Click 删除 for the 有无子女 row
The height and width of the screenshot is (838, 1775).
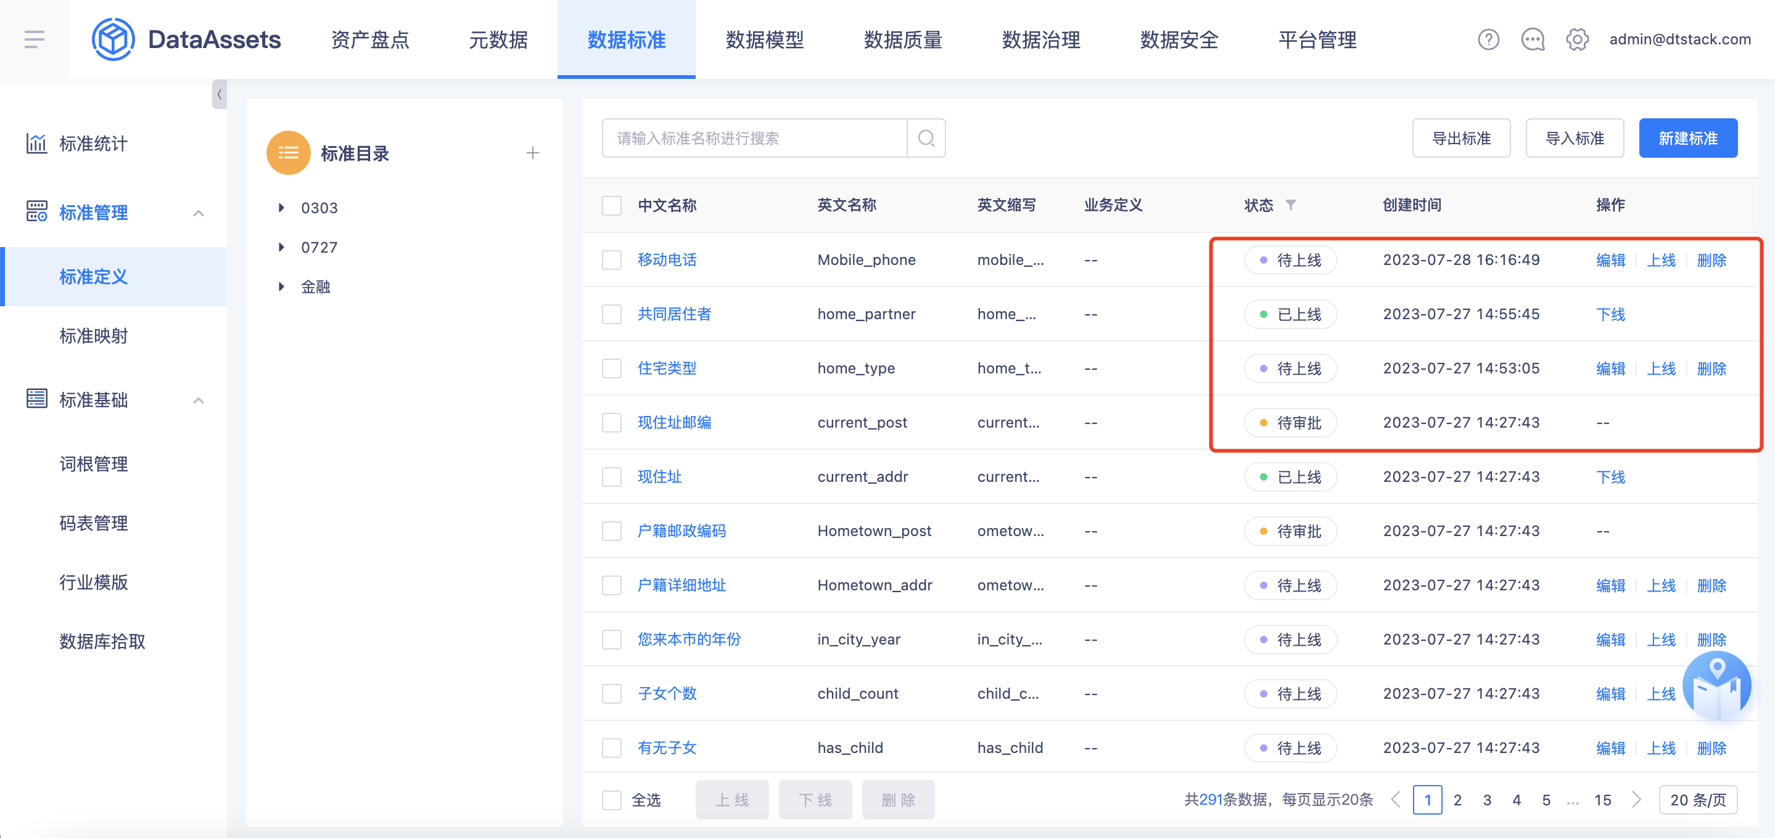pos(1711,748)
